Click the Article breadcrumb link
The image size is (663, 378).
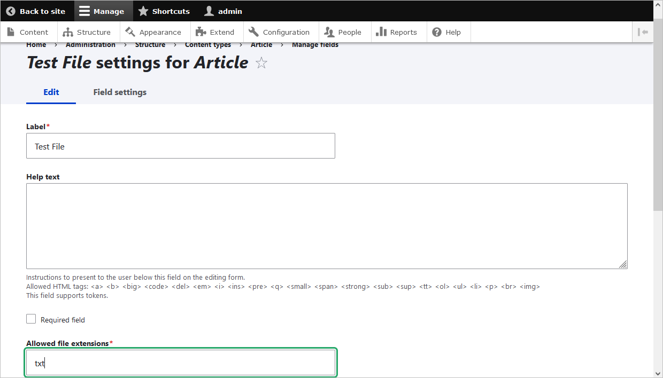pos(261,44)
